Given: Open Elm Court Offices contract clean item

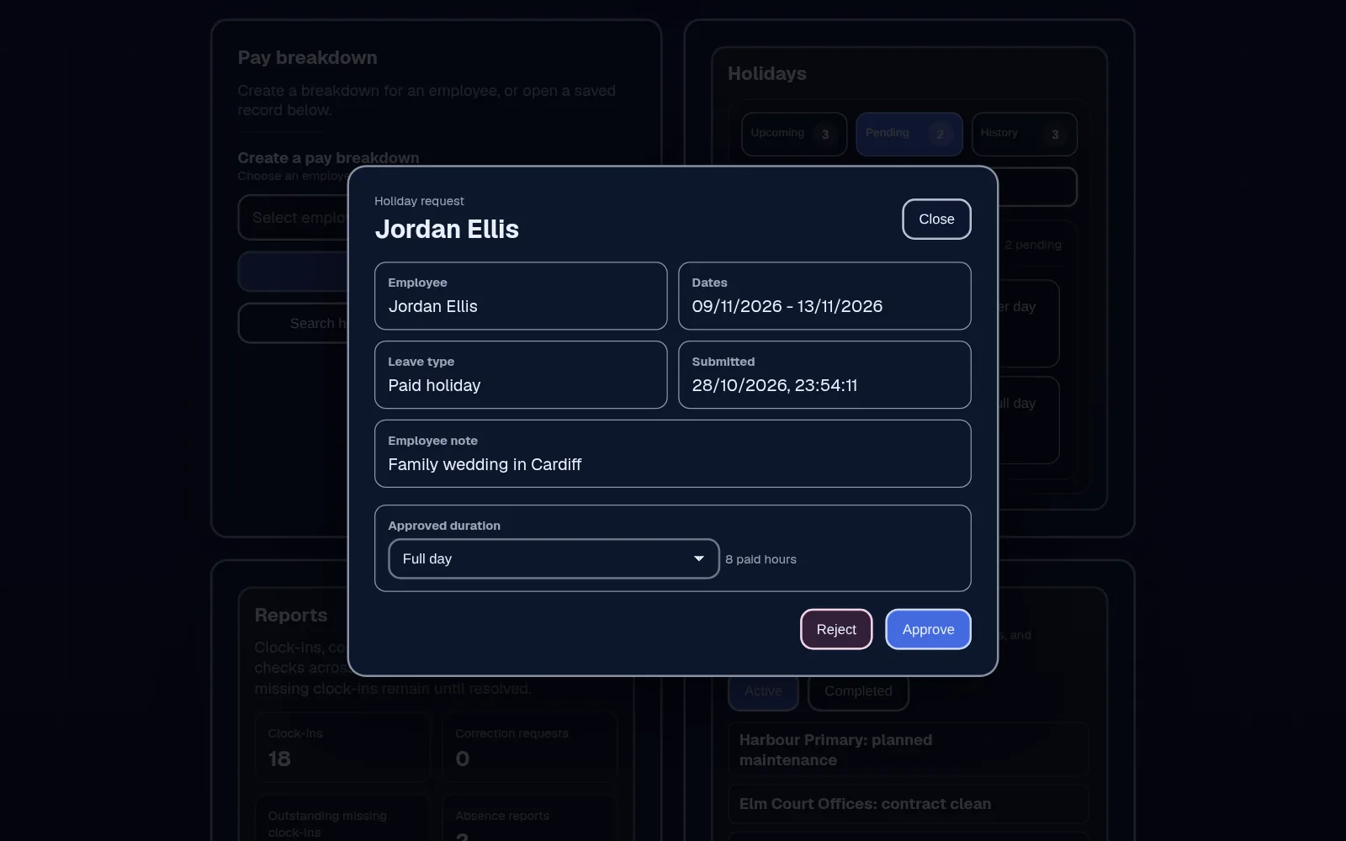Looking at the screenshot, I should tap(908, 804).
